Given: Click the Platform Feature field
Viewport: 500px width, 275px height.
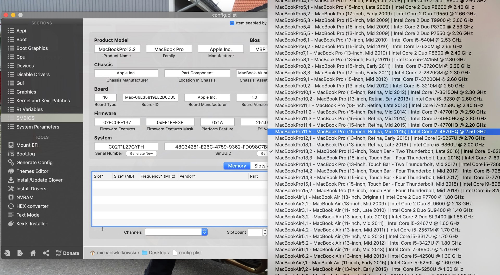Looking at the screenshot, I should coord(217,122).
